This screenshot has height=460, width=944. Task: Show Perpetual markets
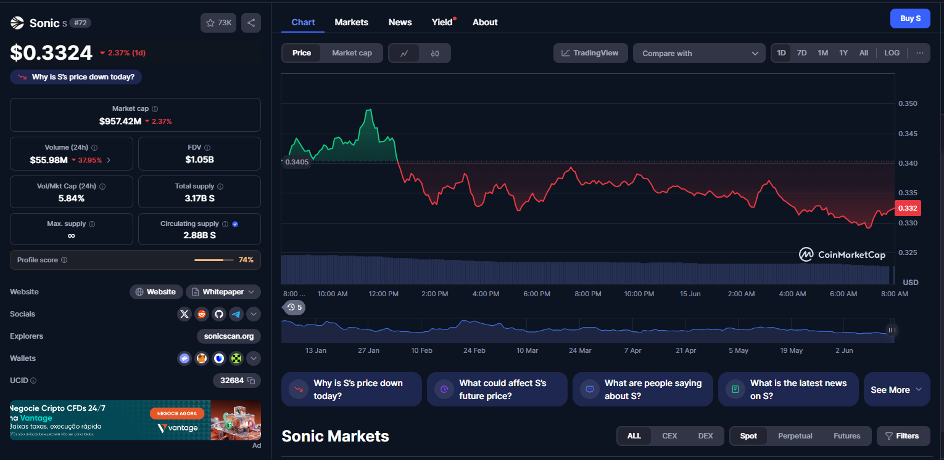click(795, 436)
